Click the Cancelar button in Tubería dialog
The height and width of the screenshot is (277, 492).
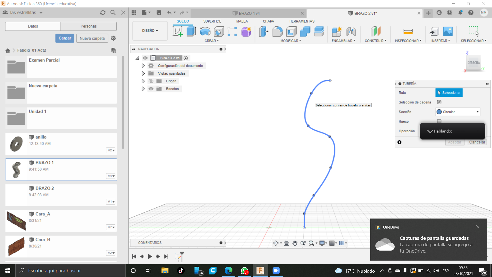click(477, 142)
